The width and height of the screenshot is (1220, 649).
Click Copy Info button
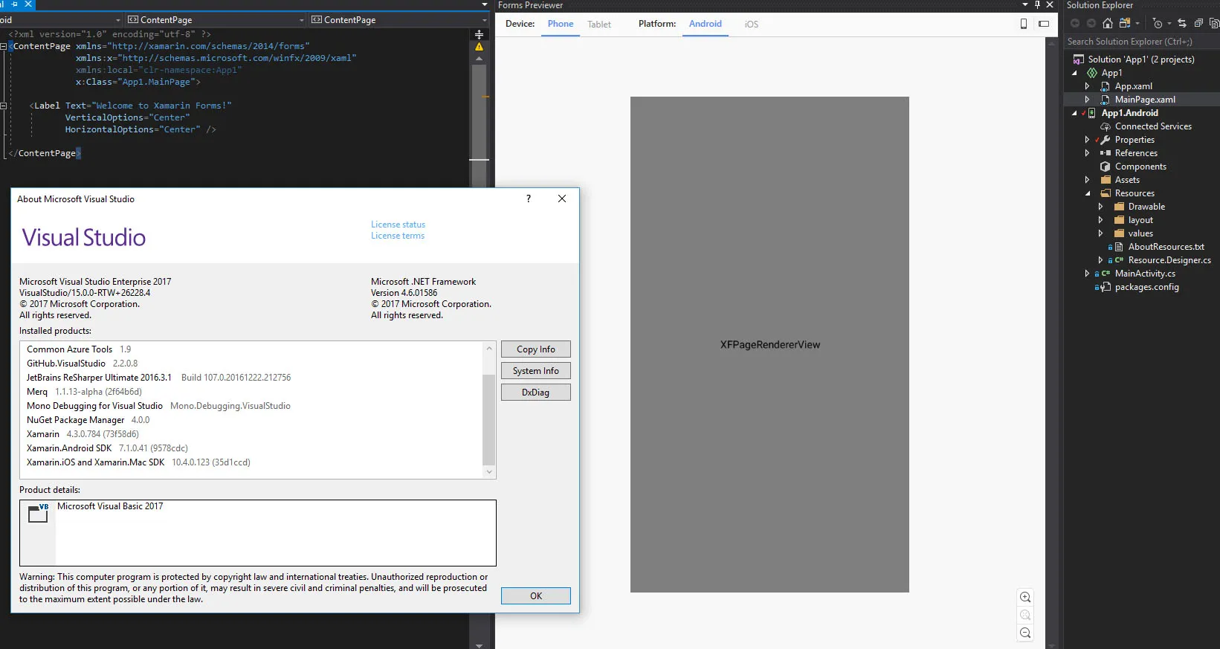[536, 349]
